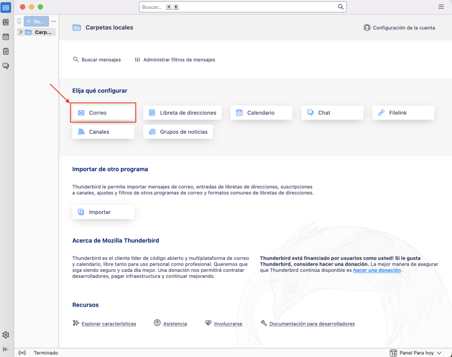Click the online status indicator icon
This screenshot has height=357, width=452.
tap(22, 353)
